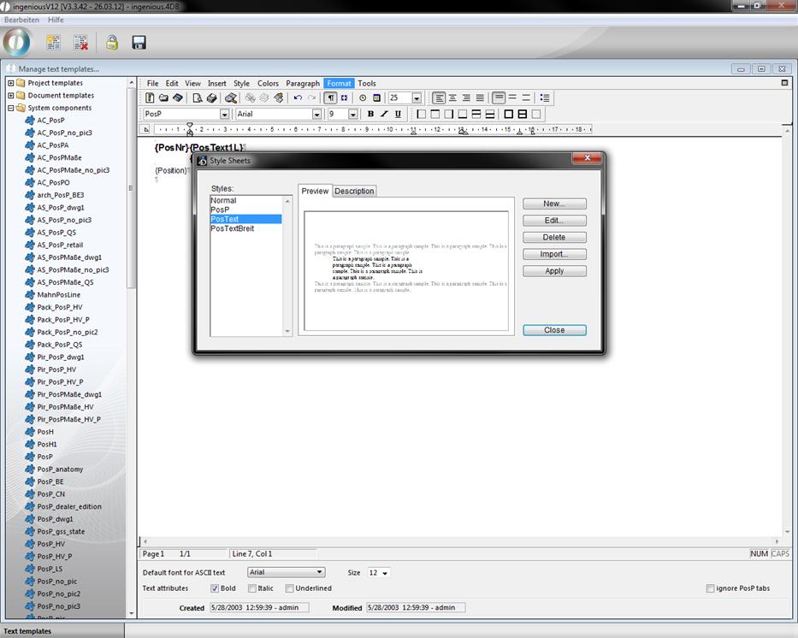Select PosTextBreit in the Styles list
The height and width of the screenshot is (638, 798).
(x=233, y=228)
